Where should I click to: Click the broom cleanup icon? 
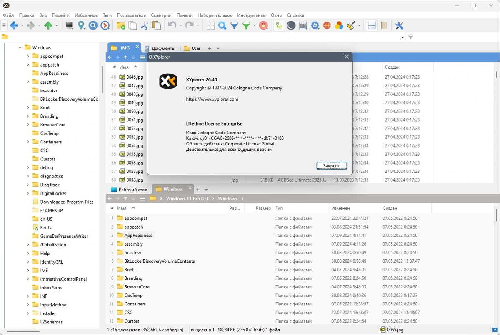(350, 26)
